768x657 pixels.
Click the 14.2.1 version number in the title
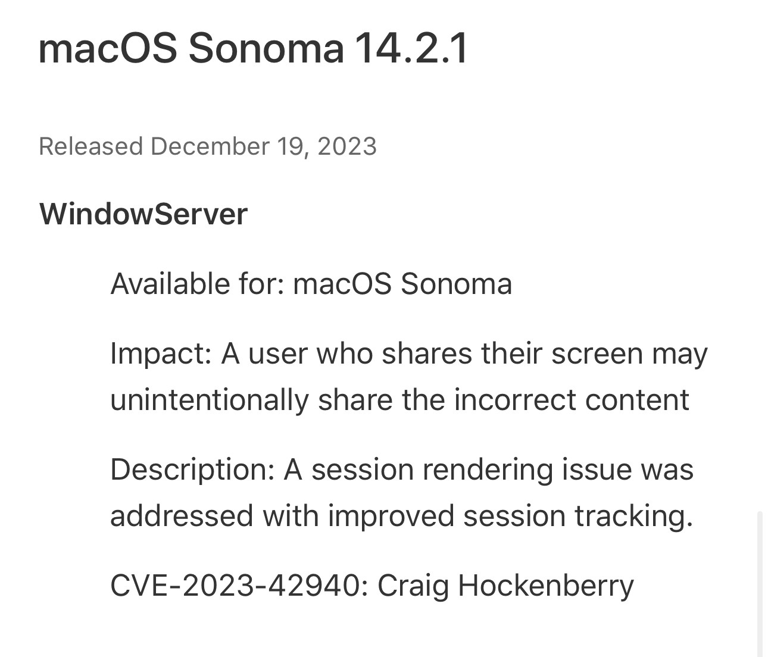click(x=412, y=48)
